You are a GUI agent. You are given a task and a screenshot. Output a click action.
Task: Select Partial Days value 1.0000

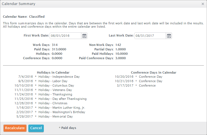pos(120,49)
